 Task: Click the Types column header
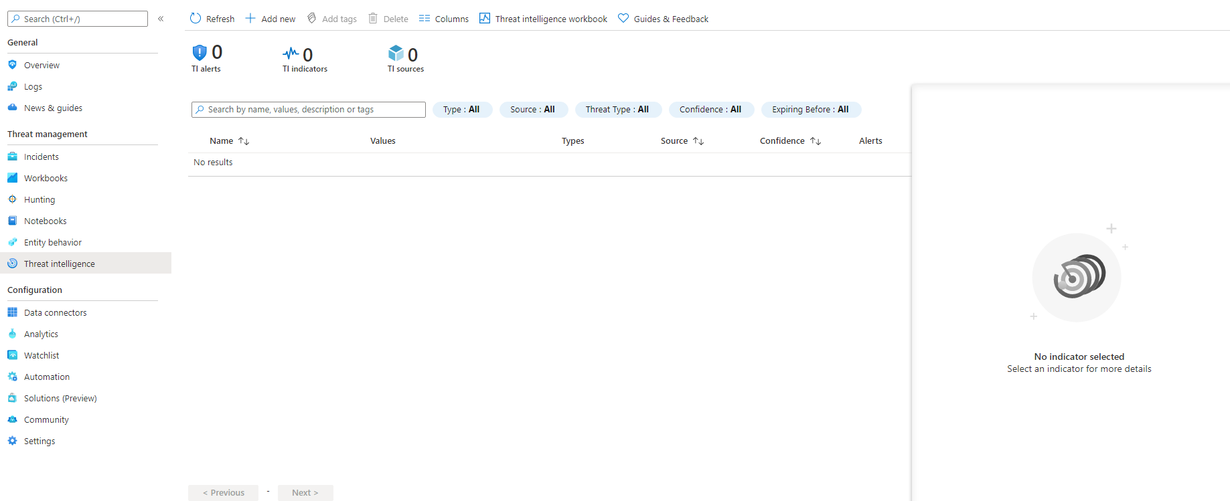(573, 141)
